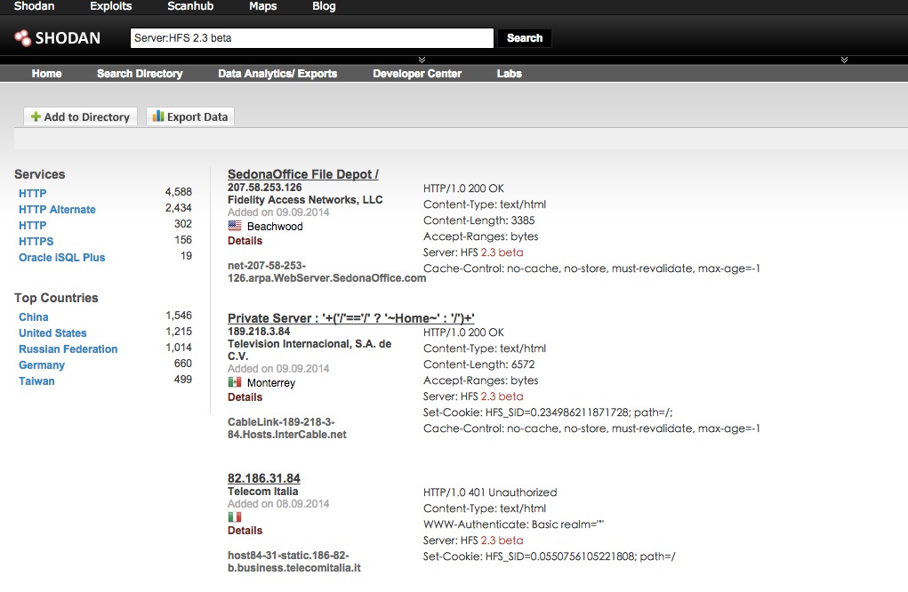Click the Top Countries heading
This screenshot has height=592, width=908.
click(x=56, y=298)
